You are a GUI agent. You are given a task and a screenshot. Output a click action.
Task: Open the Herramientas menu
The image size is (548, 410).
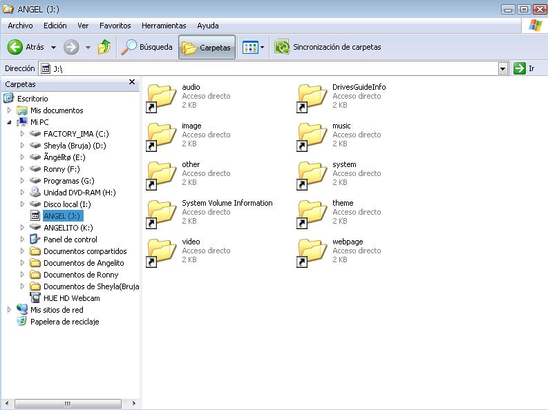164,26
